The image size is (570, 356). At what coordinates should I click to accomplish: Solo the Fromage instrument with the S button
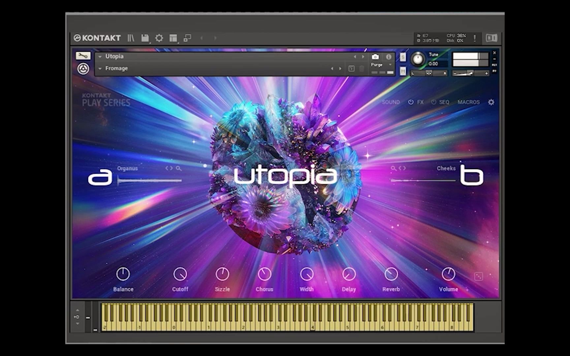pos(402,57)
